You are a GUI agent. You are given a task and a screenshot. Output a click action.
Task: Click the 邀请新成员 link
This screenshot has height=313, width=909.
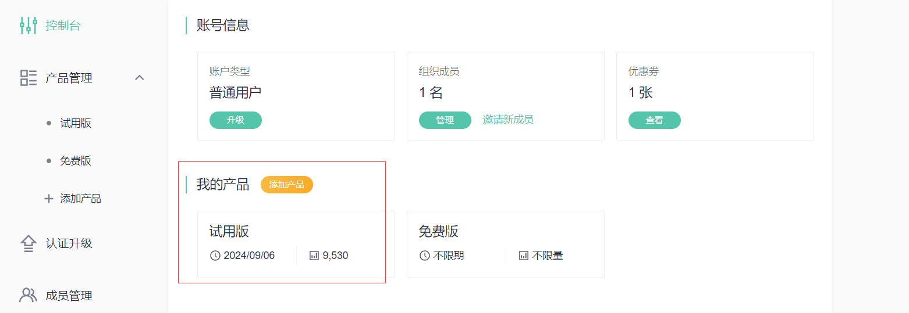pos(508,120)
